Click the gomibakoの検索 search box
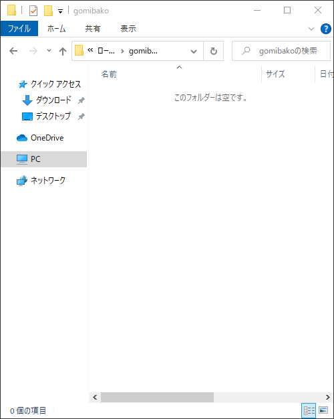The width and height of the screenshot is (334, 419). click(281, 51)
